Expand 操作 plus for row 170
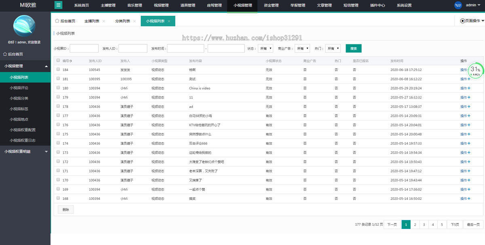485x245 pixels. tap(469, 180)
